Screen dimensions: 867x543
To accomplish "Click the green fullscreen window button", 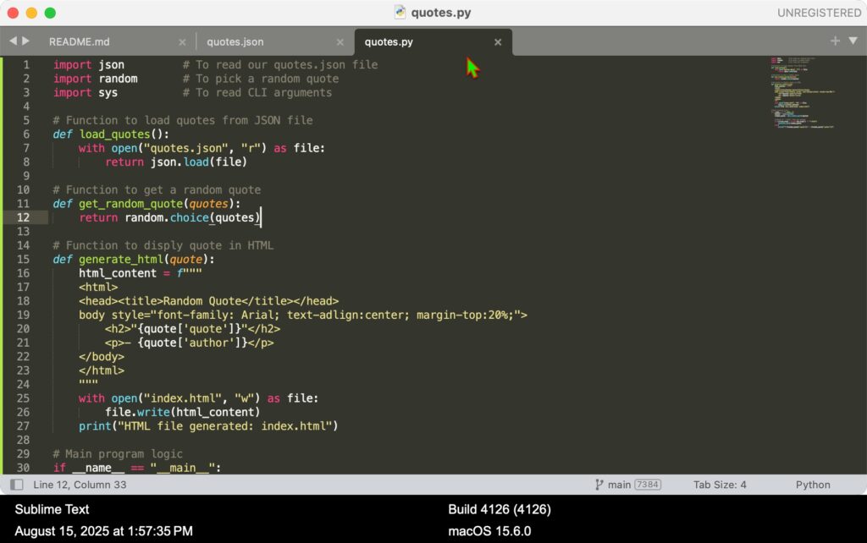I will point(50,13).
